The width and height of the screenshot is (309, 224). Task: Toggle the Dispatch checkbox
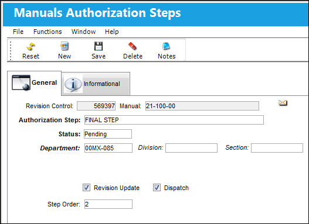click(x=157, y=188)
